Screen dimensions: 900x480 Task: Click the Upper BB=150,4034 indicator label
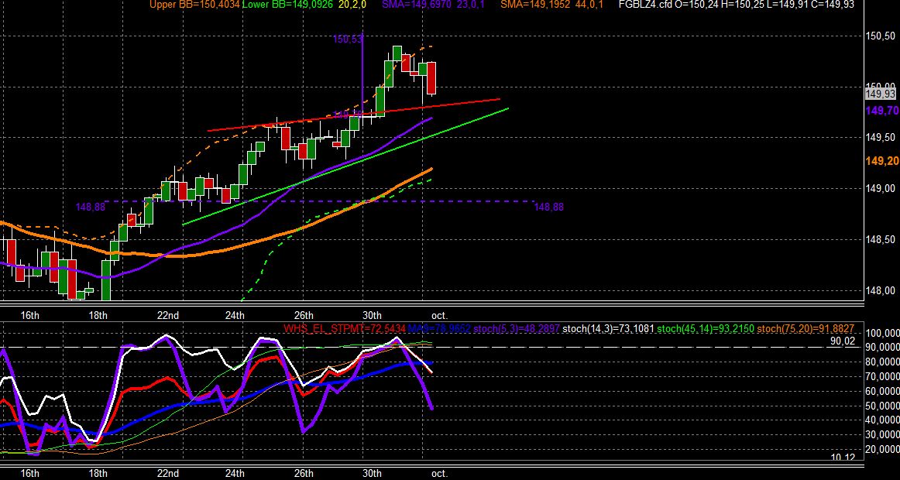(194, 5)
